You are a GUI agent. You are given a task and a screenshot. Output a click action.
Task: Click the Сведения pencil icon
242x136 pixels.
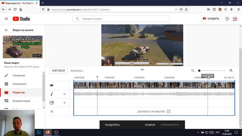point(6,76)
